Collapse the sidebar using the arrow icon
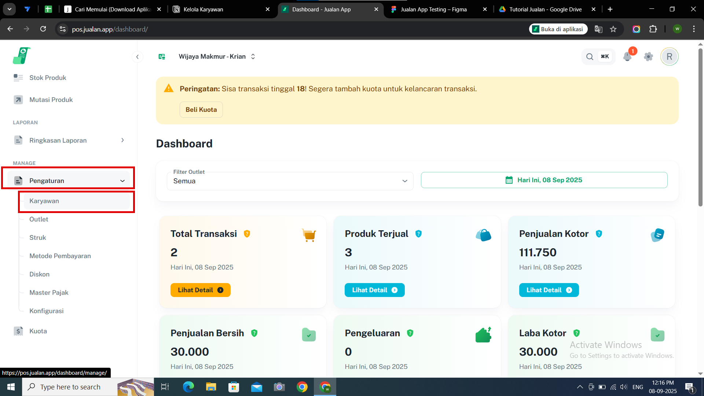Screen dimensions: 704x396 pos(137,56)
